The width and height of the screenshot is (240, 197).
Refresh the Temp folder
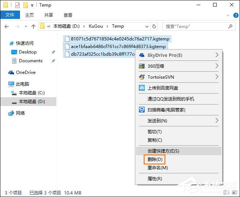click(x=154, y=27)
